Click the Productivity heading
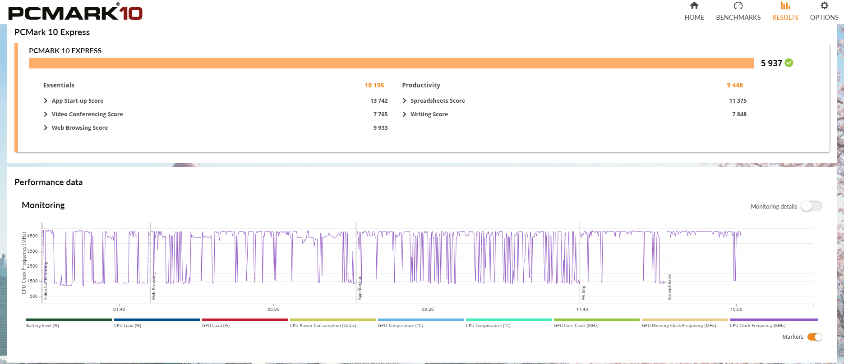Image resolution: width=844 pixels, height=364 pixels. [x=421, y=85]
